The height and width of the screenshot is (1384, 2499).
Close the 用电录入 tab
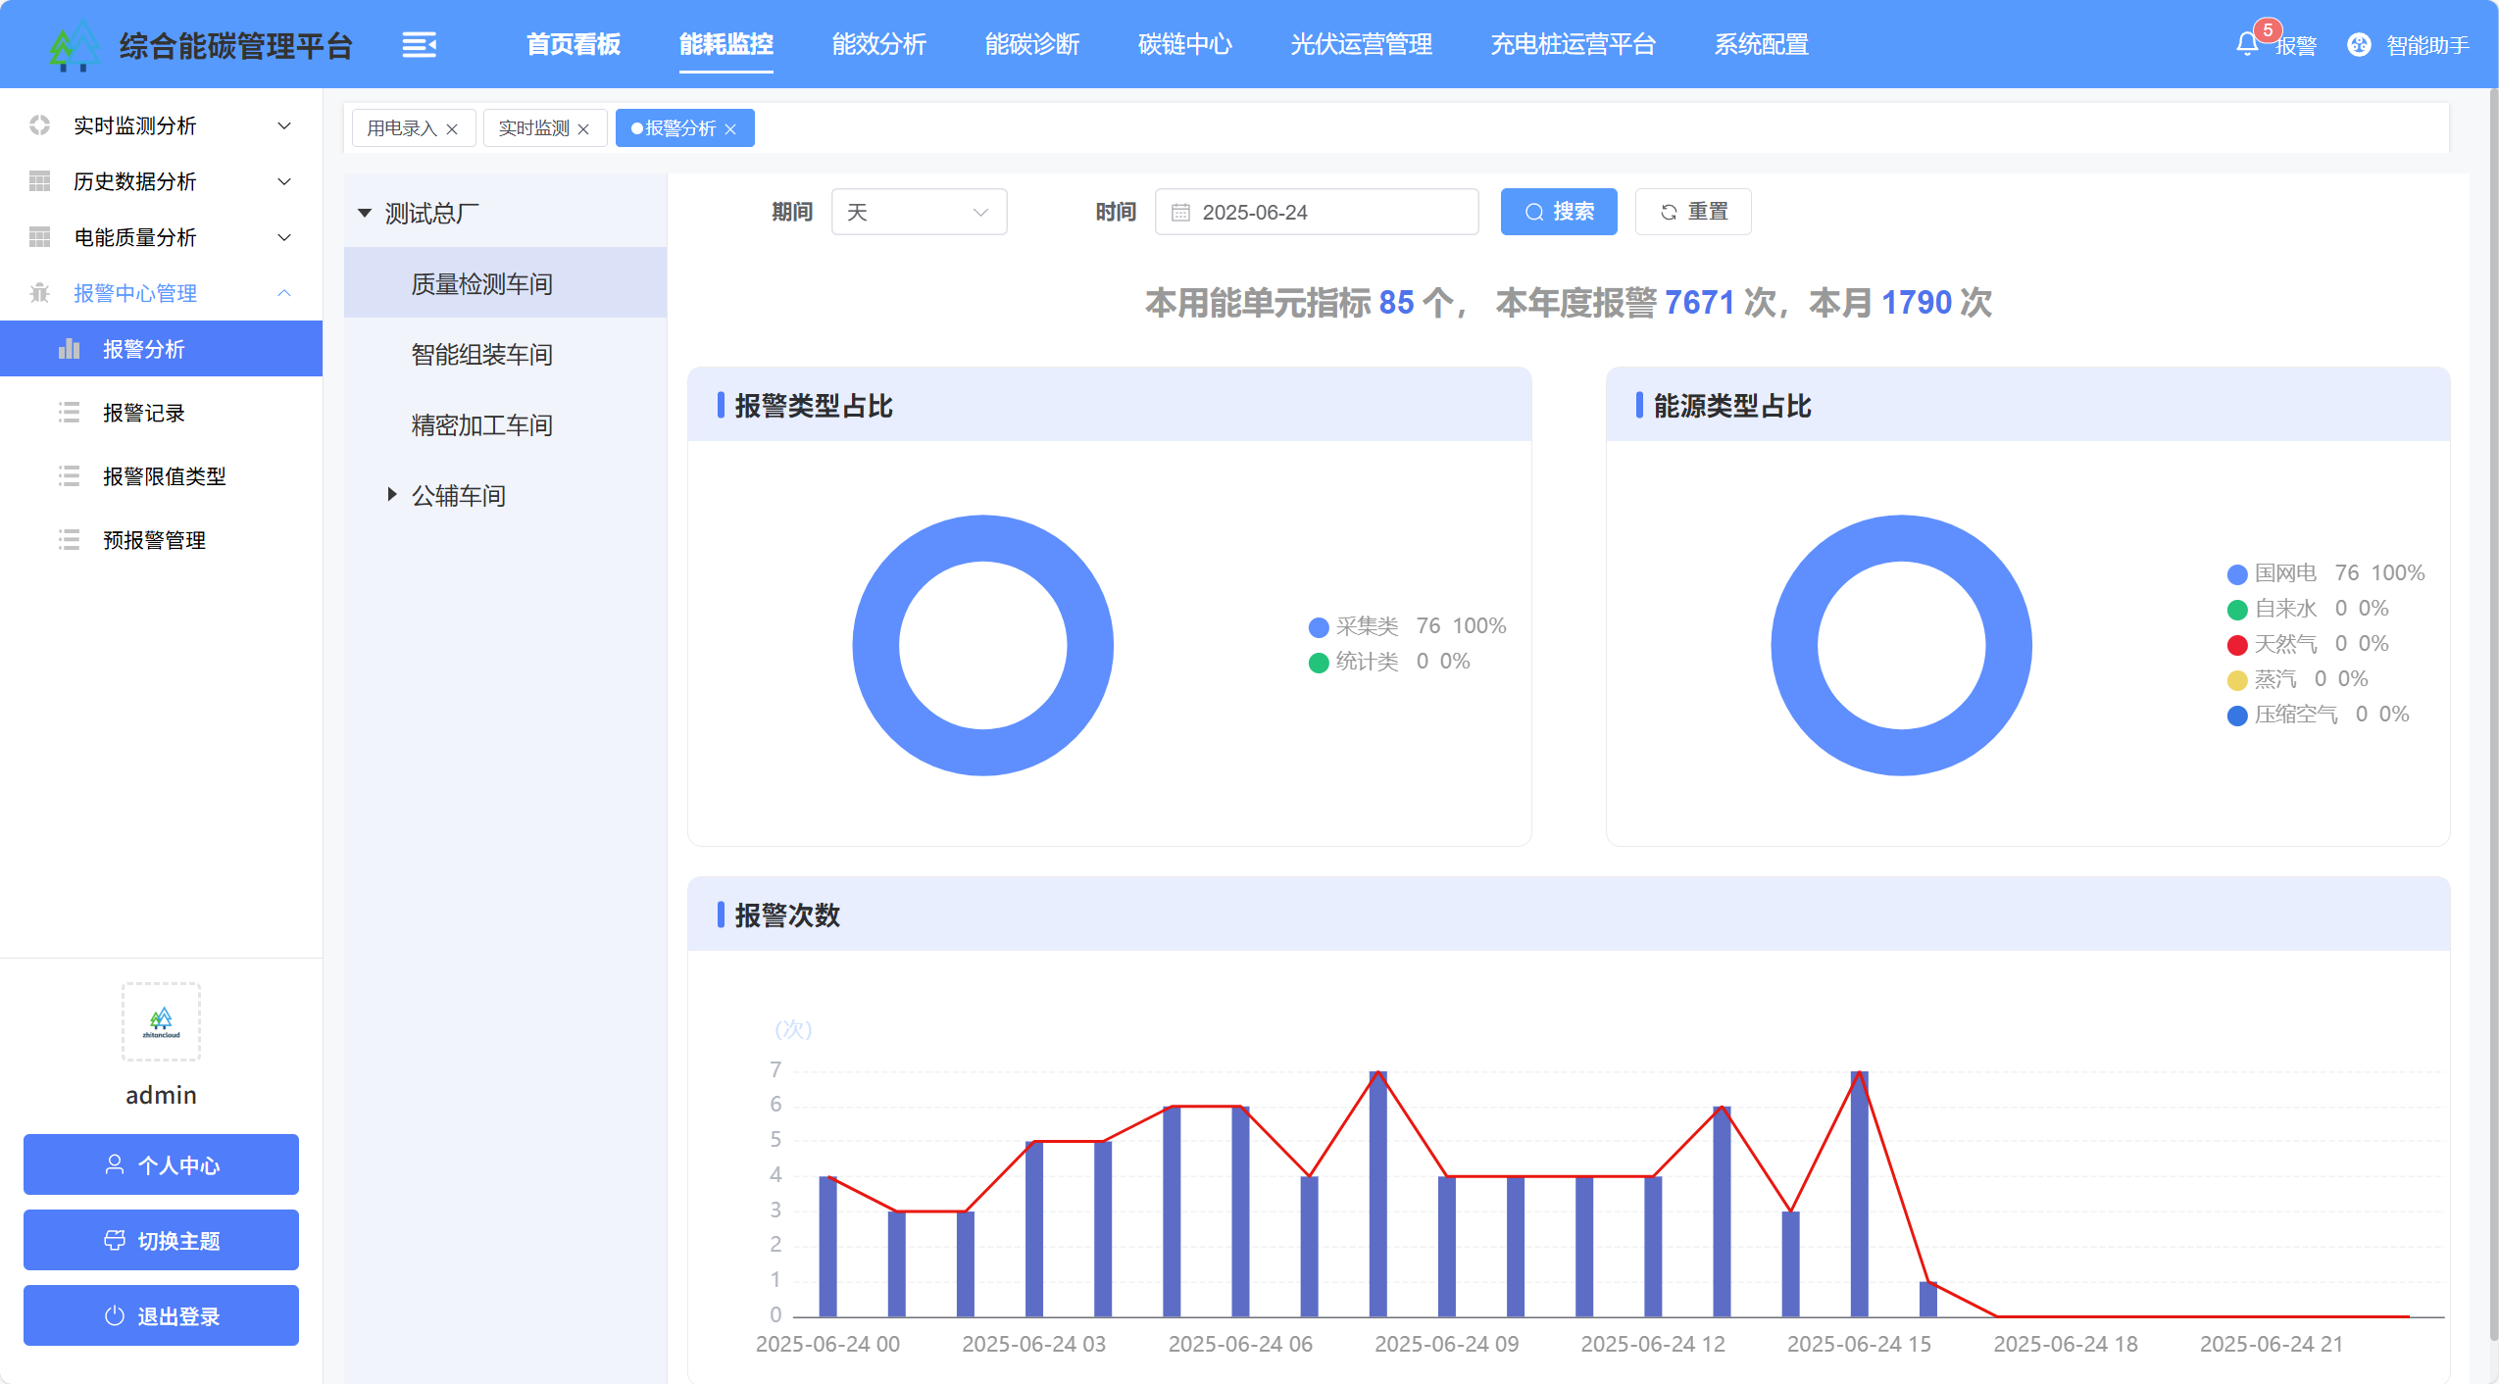click(452, 127)
